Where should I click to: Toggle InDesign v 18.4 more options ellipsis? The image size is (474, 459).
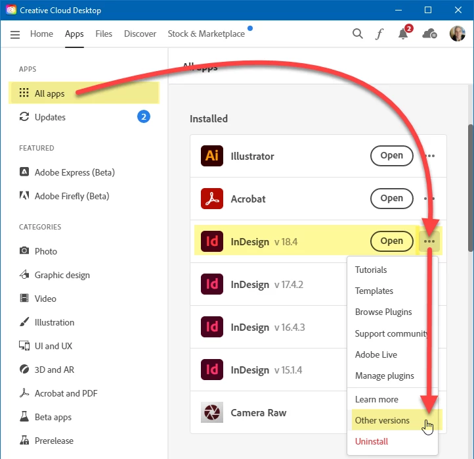[x=429, y=241]
